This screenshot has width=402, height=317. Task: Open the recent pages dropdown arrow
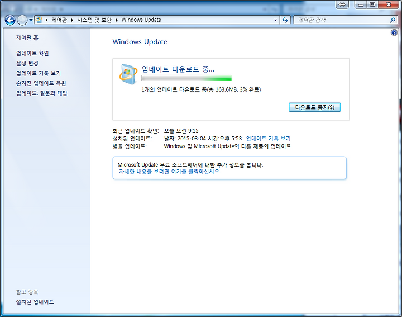click(x=31, y=20)
